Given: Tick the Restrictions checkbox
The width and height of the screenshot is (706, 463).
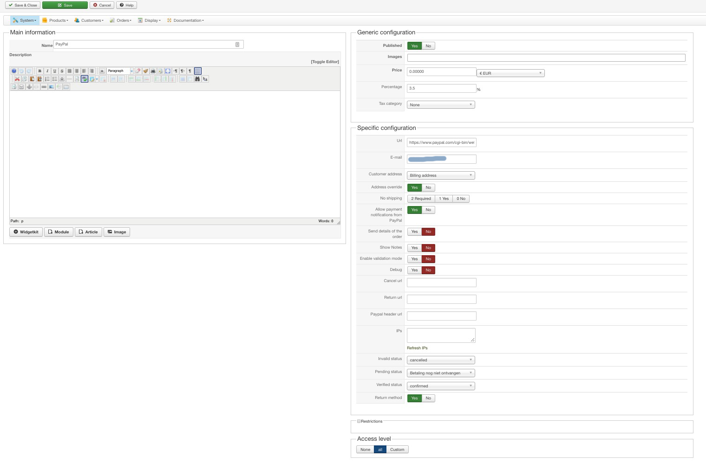Looking at the screenshot, I should (x=359, y=421).
